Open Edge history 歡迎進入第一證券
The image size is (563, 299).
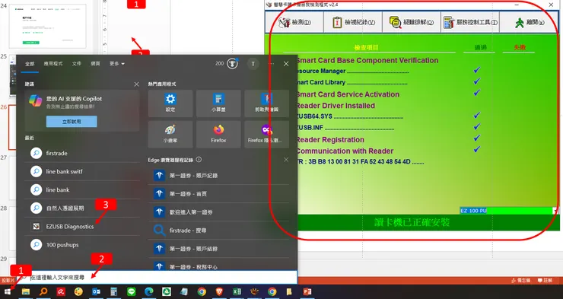(218, 212)
